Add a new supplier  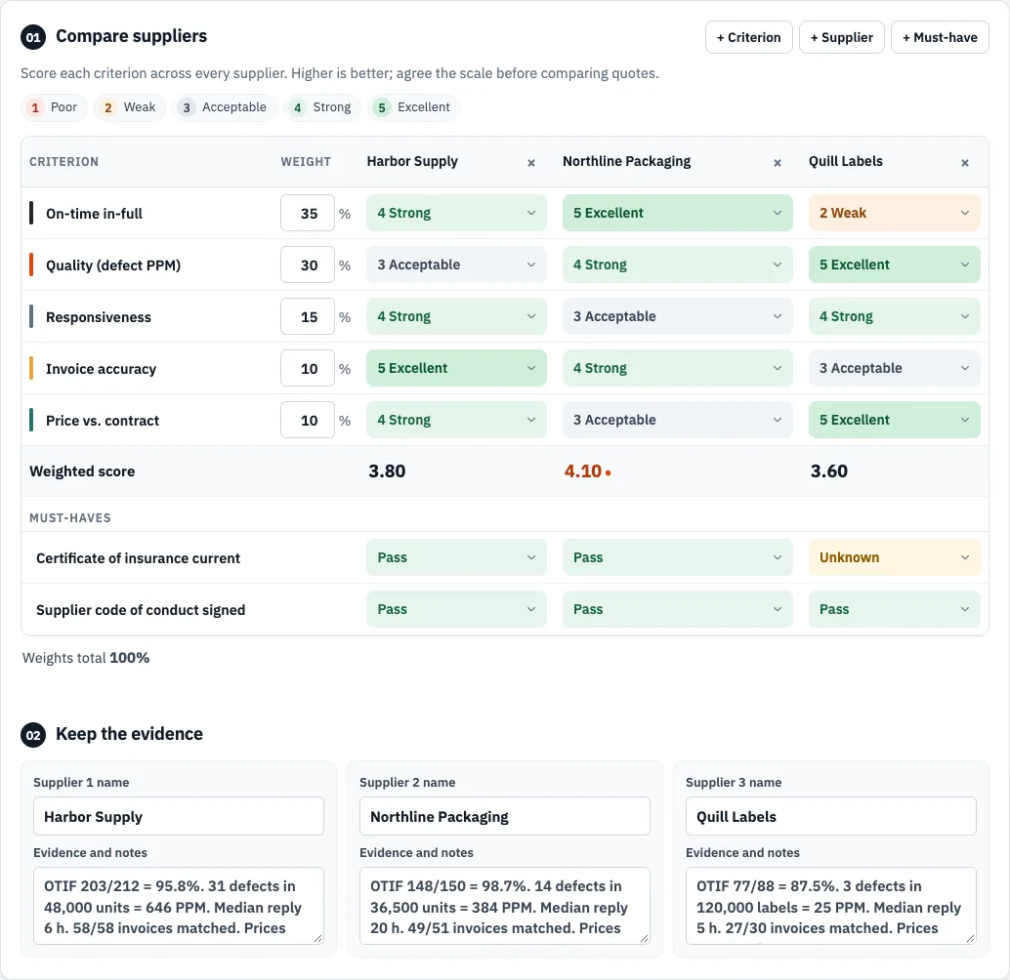pyautogui.click(x=841, y=37)
